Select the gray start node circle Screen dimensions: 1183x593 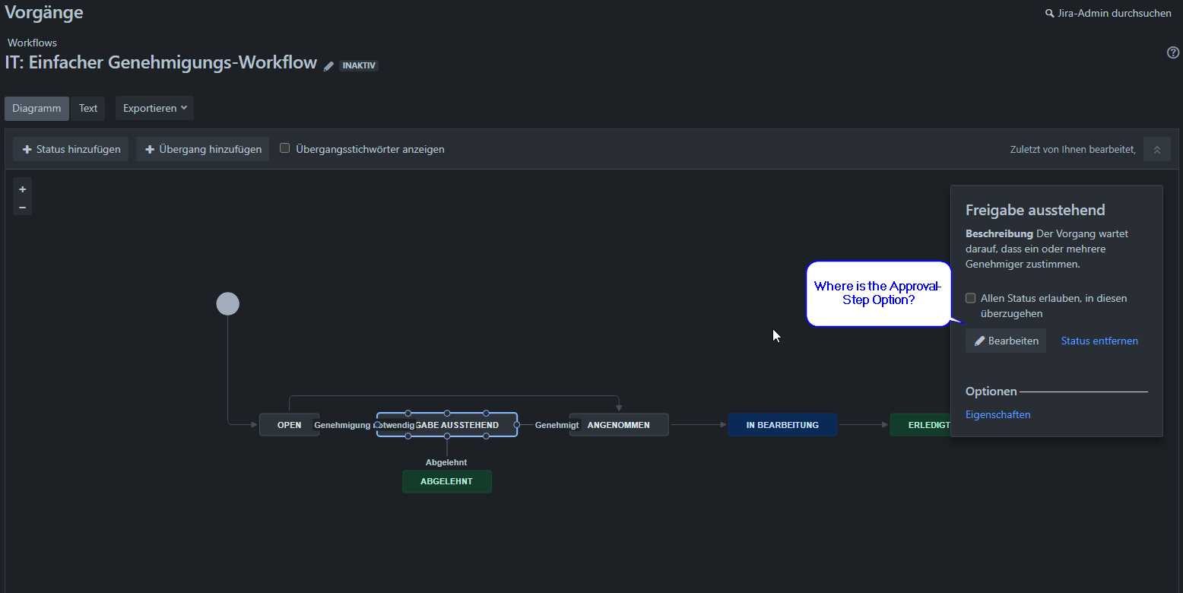click(227, 303)
